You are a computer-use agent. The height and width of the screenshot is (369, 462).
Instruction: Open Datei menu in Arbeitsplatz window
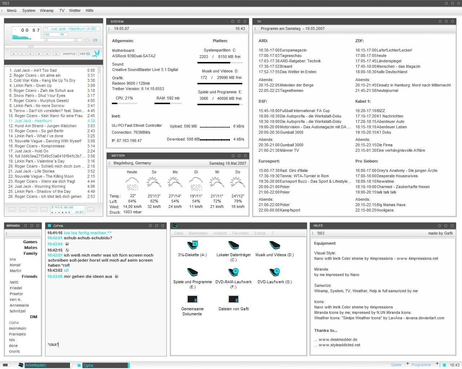pos(179,233)
